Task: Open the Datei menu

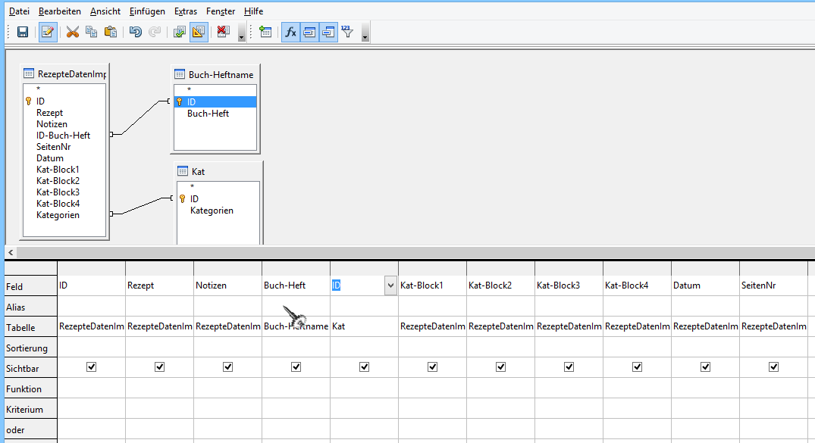Action: tap(19, 11)
